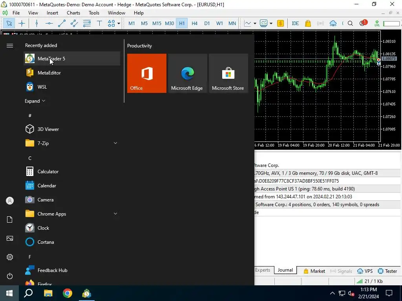Image resolution: width=402 pixels, height=301 pixels.
Task: Open the Tools menu
Action: pos(94,13)
